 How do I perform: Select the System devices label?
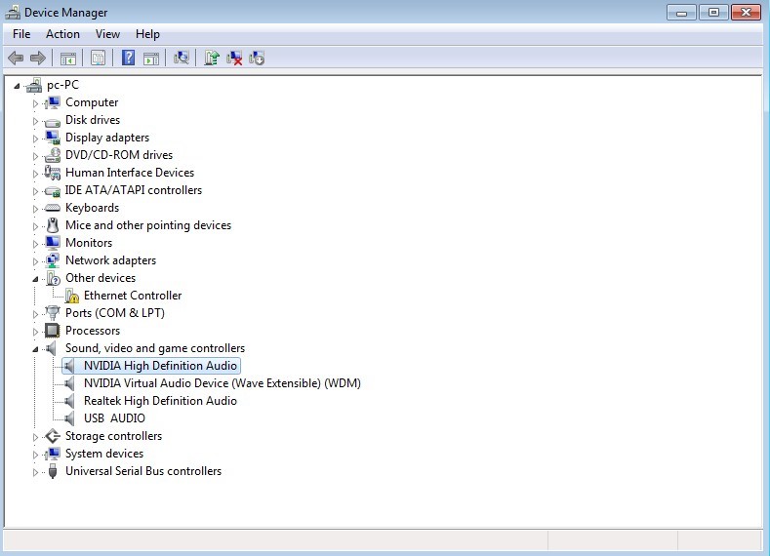[104, 454]
